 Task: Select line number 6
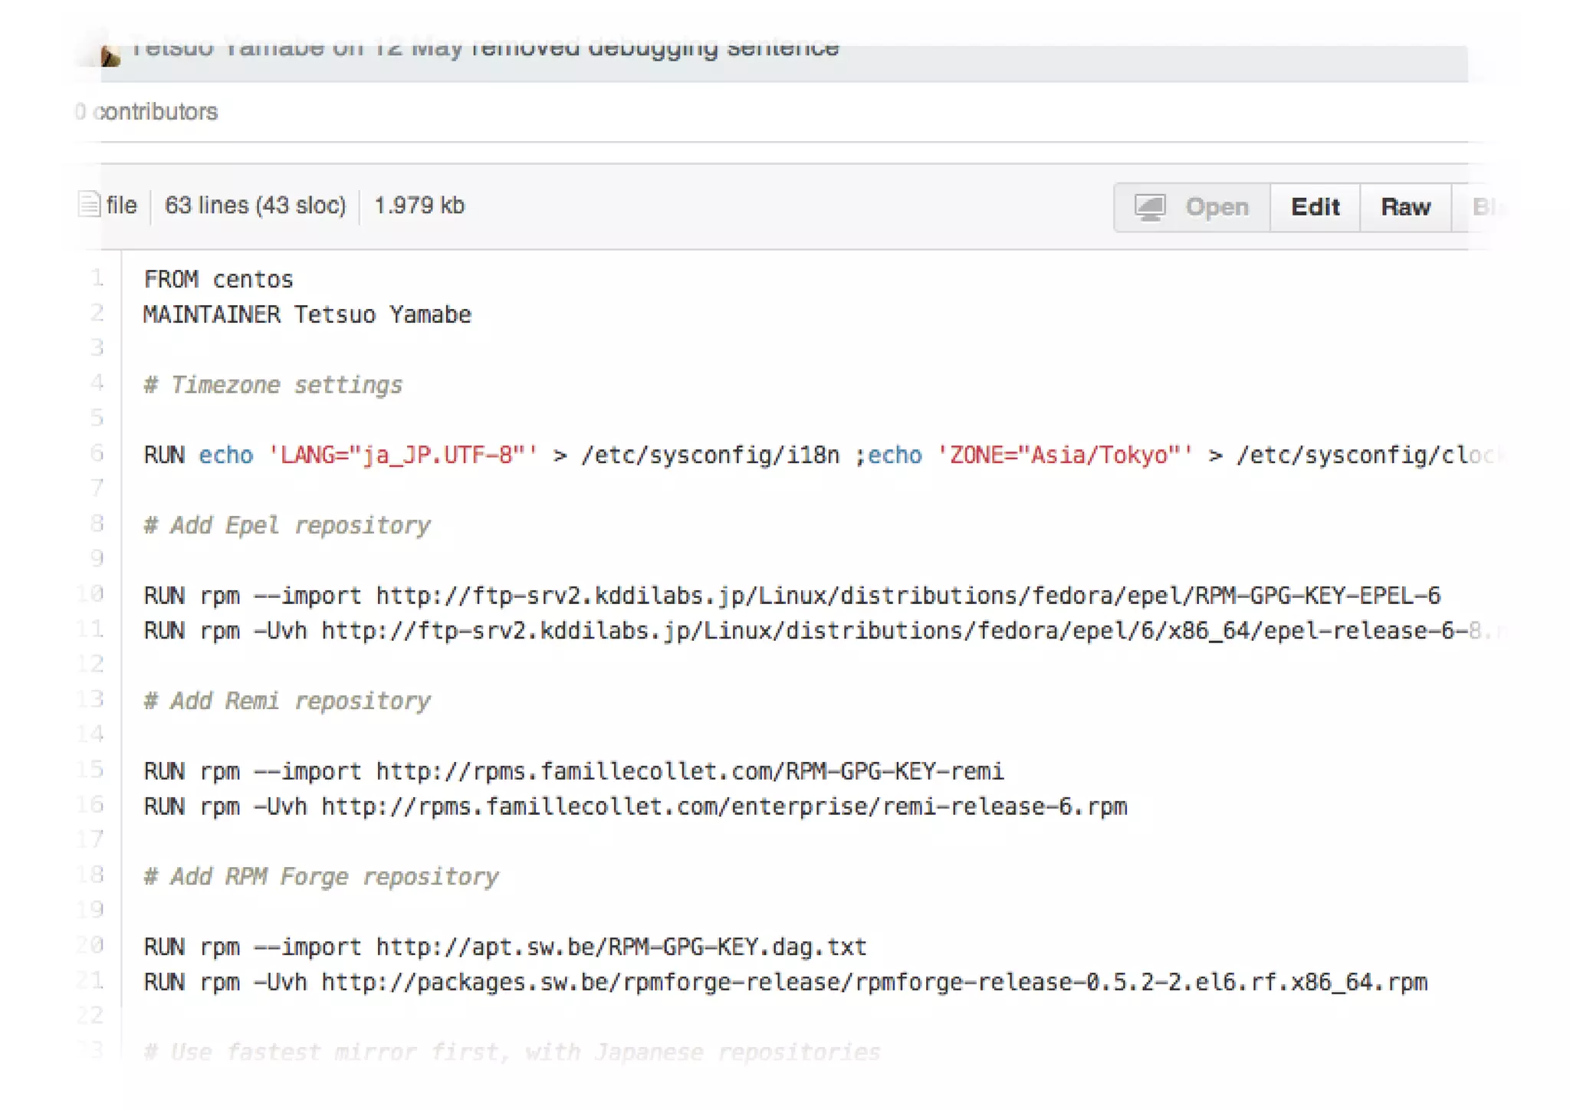[x=97, y=453]
